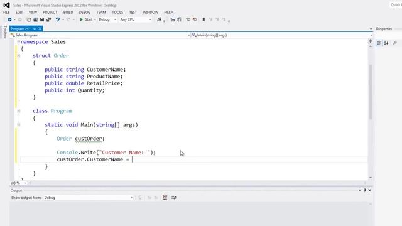Click the Find in Files toolbar icon
The width and height of the screenshot is (402, 226).
[x=159, y=19]
